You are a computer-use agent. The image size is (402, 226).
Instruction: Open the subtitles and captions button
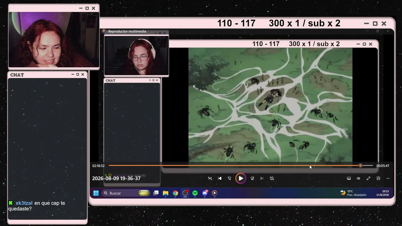click(x=349, y=178)
